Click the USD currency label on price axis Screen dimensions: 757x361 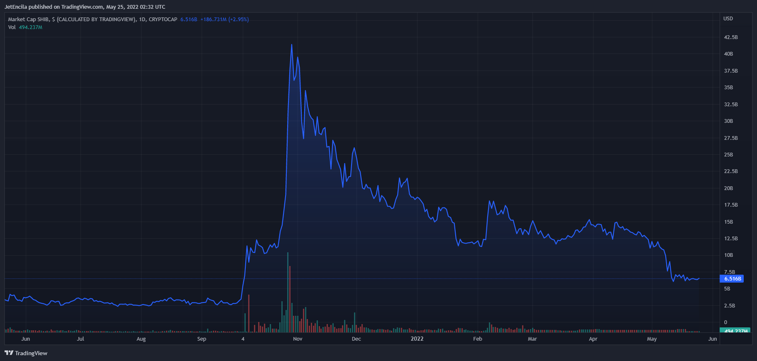point(728,19)
